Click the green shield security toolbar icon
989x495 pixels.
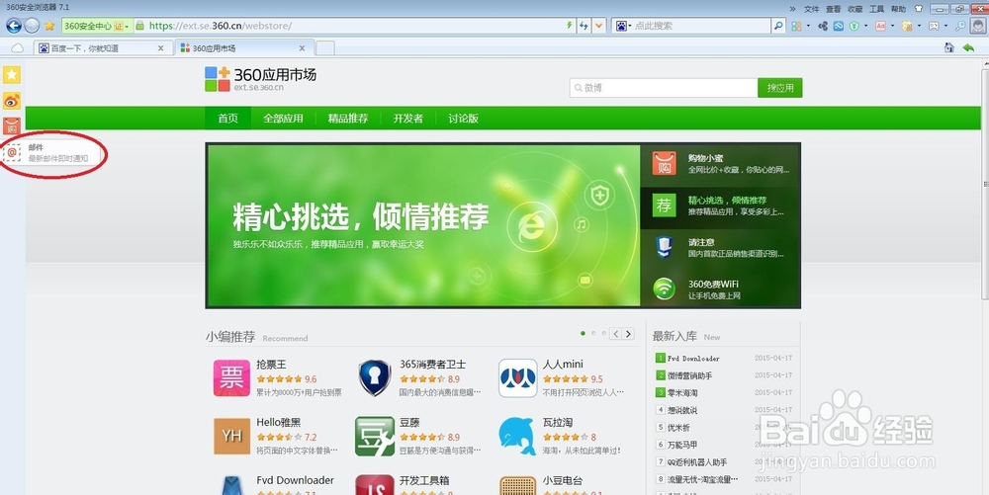[x=854, y=26]
